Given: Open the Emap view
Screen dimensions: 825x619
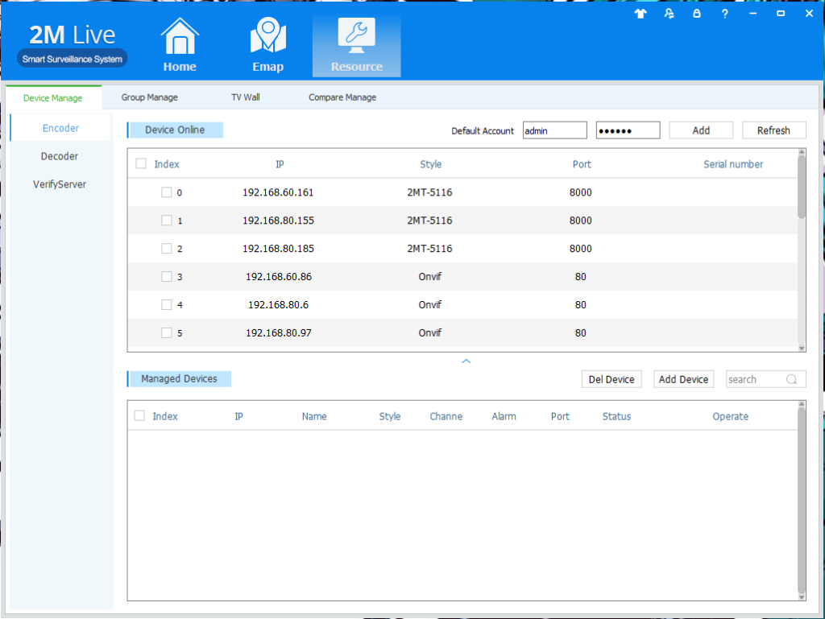Looking at the screenshot, I should (267, 43).
